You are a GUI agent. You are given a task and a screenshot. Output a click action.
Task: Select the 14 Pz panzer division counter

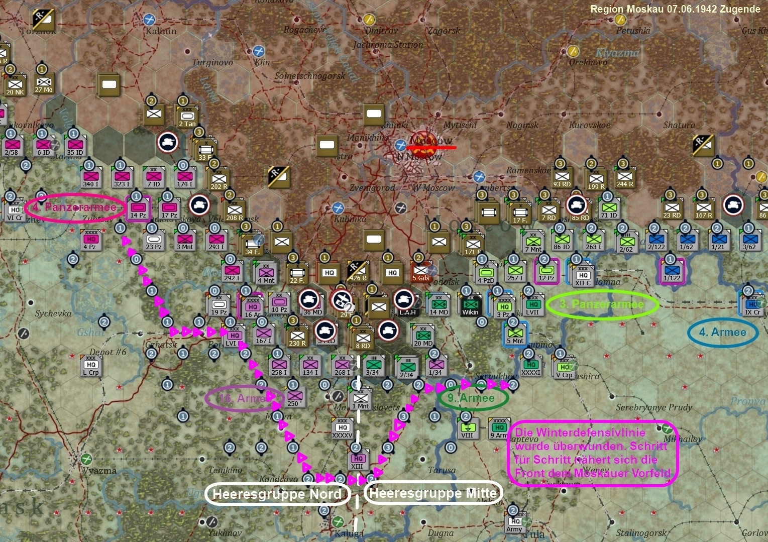tap(138, 208)
